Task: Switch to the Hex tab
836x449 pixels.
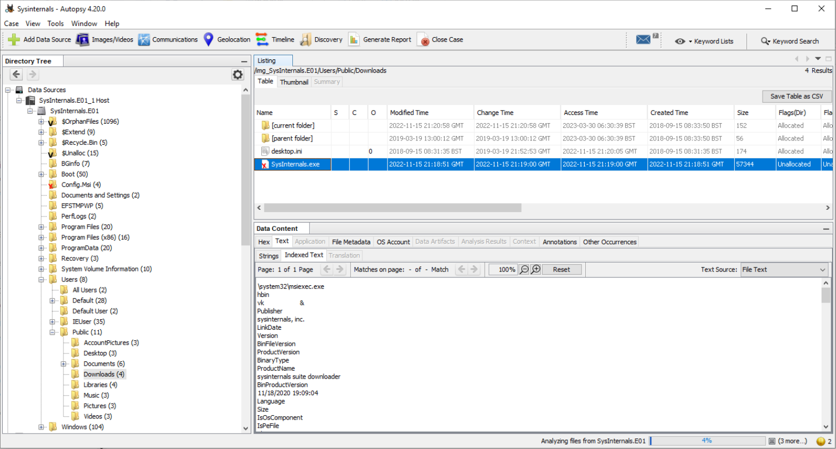Action: [x=264, y=241]
